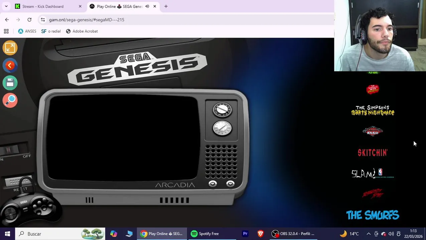Viewport: 426px width, 240px height.
Task: Close the SEGA Genesis tab
Action: [155, 6]
